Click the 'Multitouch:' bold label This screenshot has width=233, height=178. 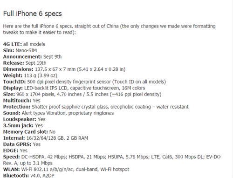[17, 101]
